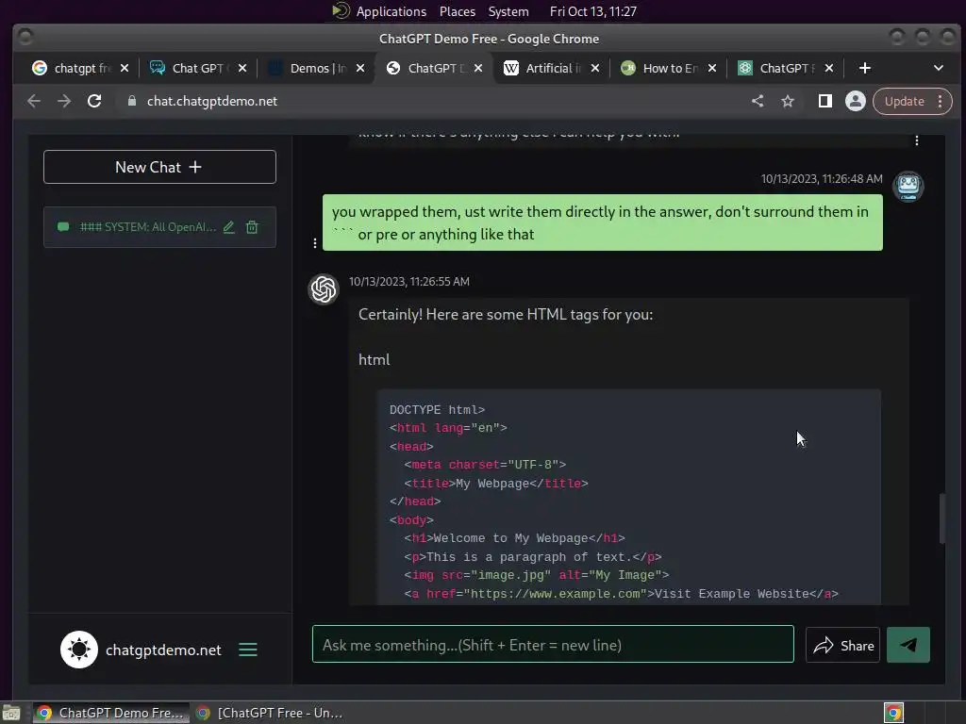966x724 pixels.
Task: Close the 'chatgpt fr' tab
Action: pos(125,68)
